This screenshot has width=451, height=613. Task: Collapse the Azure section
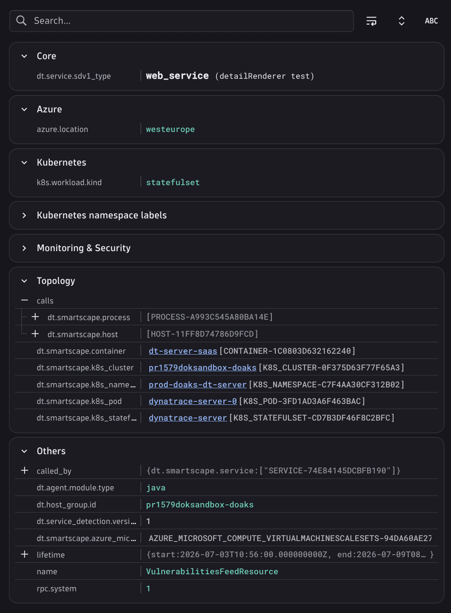click(24, 109)
